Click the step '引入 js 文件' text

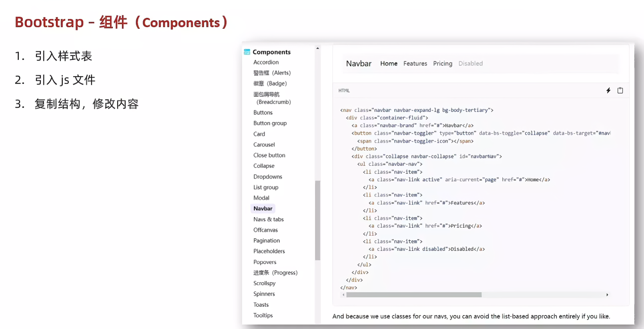[x=65, y=80]
